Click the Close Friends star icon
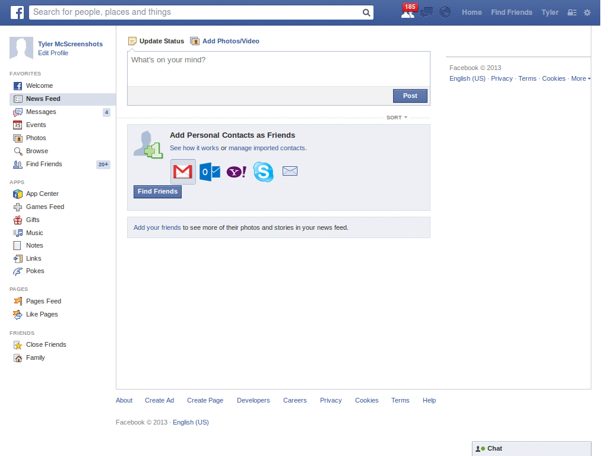The image size is (608, 456). (x=18, y=345)
